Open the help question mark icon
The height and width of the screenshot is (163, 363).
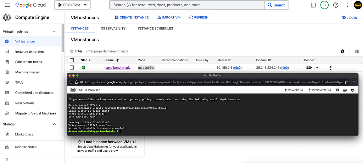tap(336, 5)
